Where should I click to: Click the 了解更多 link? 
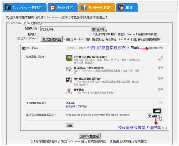coord(82,107)
